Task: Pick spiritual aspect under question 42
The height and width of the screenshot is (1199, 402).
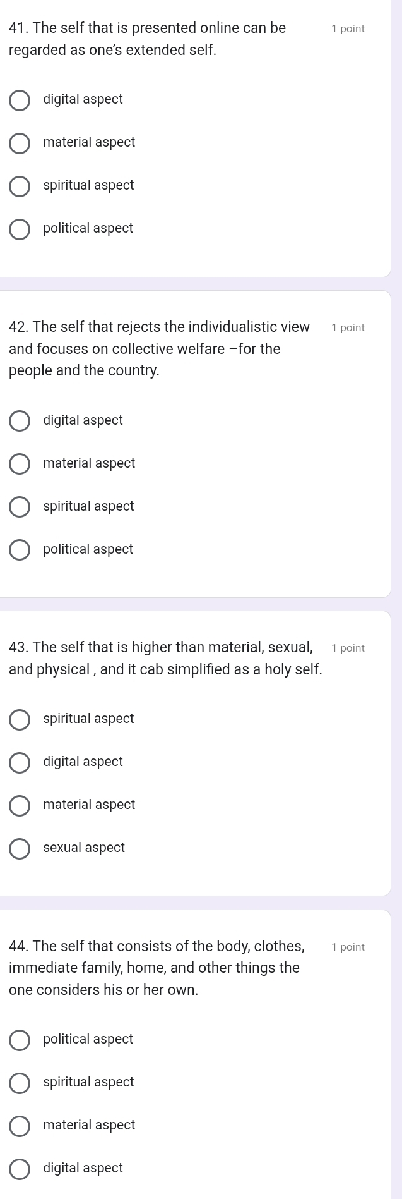Action: pyautogui.click(x=20, y=507)
